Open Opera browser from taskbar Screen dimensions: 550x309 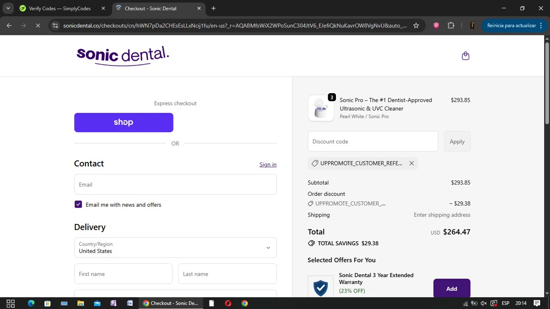(228, 303)
